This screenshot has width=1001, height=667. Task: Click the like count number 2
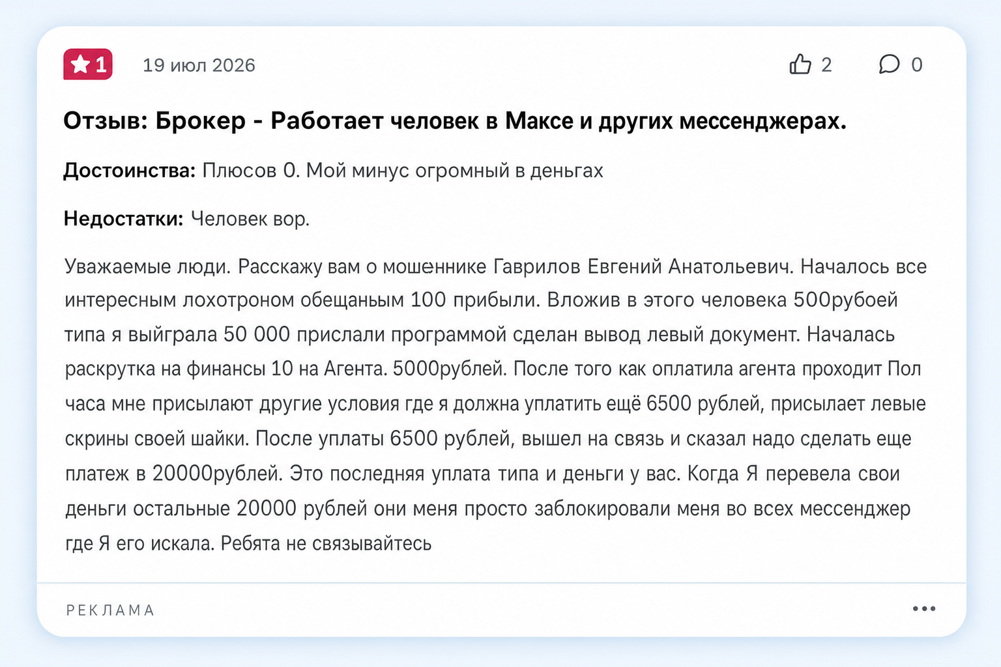tap(826, 64)
